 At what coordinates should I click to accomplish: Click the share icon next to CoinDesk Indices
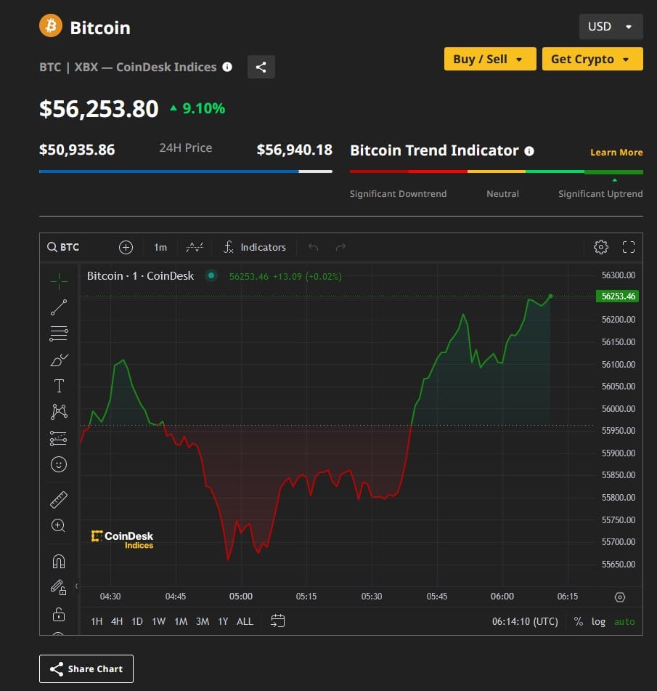coord(261,67)
